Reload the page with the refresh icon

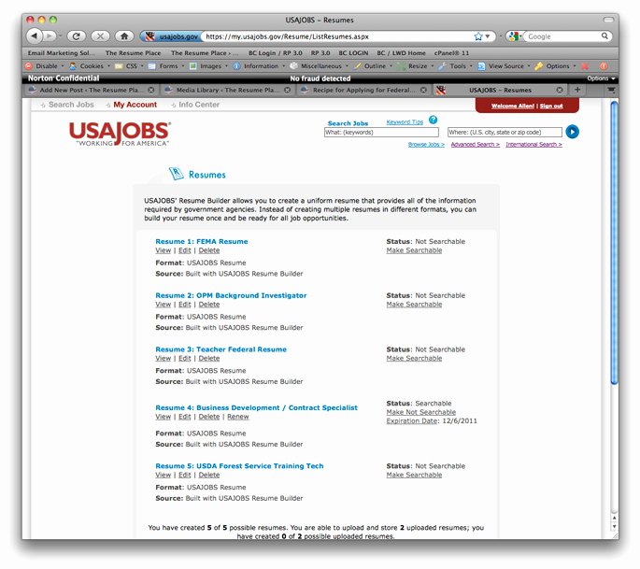coord(76,36)
